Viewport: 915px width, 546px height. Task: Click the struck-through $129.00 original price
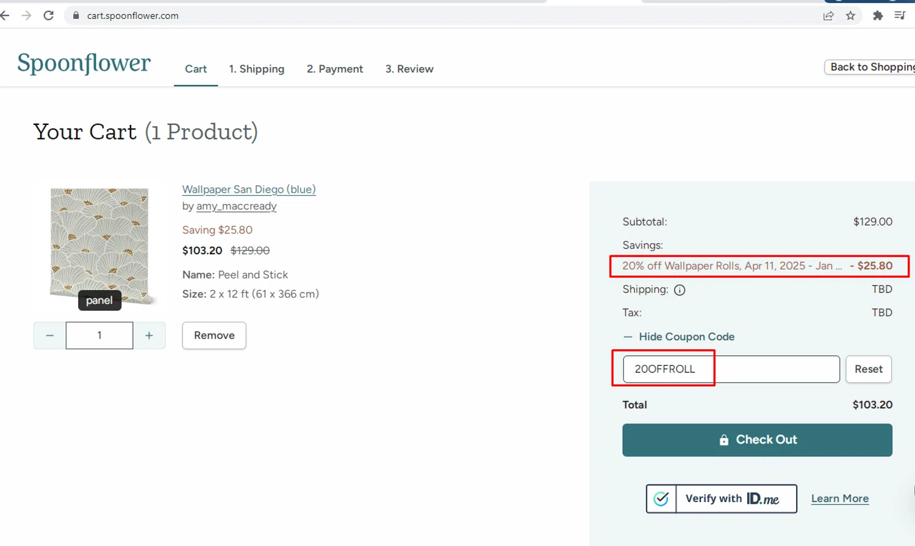250,251
